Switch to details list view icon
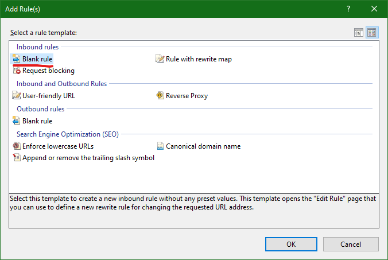 pyautogui.click(x=359, y=32)
